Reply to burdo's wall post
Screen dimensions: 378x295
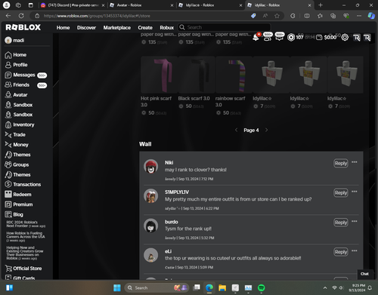[x=341, y=223]
